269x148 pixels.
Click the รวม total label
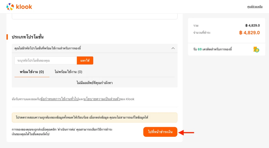(x=196, y=26)
